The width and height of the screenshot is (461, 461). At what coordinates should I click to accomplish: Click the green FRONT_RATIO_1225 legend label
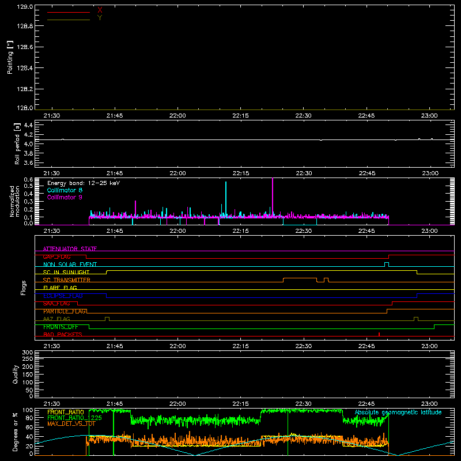click(74, 418)
